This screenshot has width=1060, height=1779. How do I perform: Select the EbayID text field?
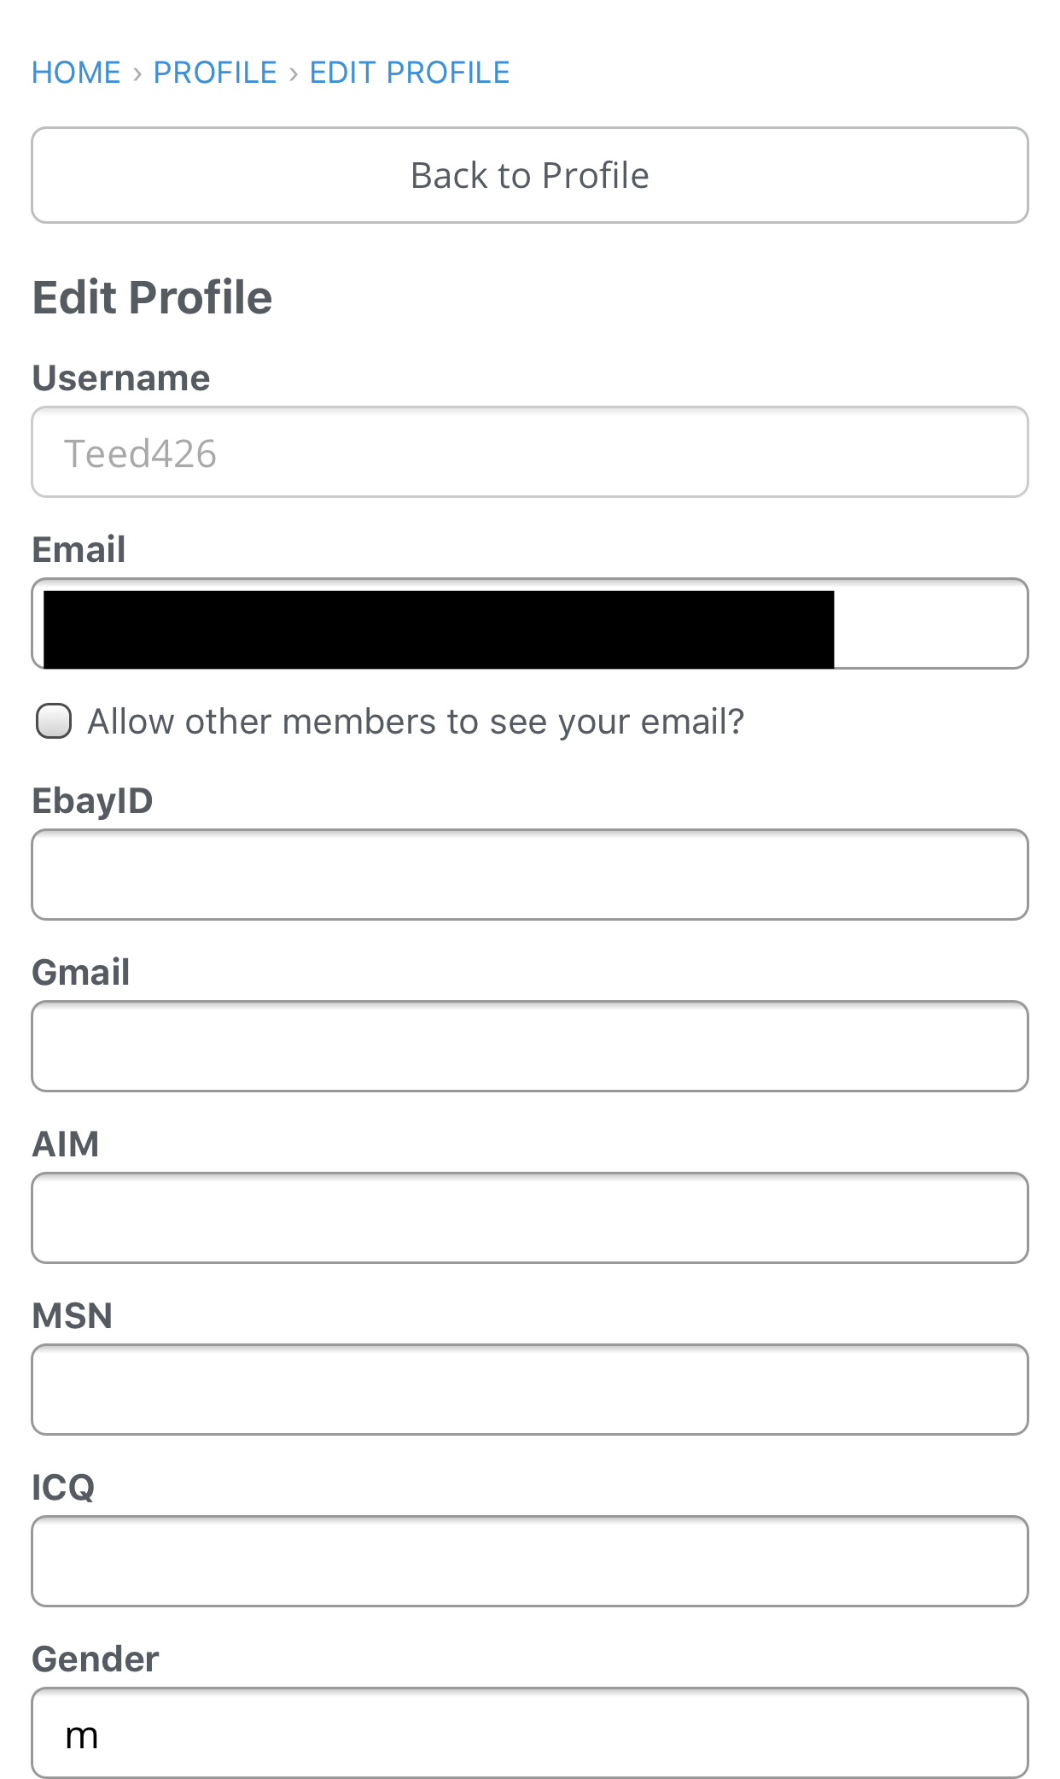(x=530, y=875)
